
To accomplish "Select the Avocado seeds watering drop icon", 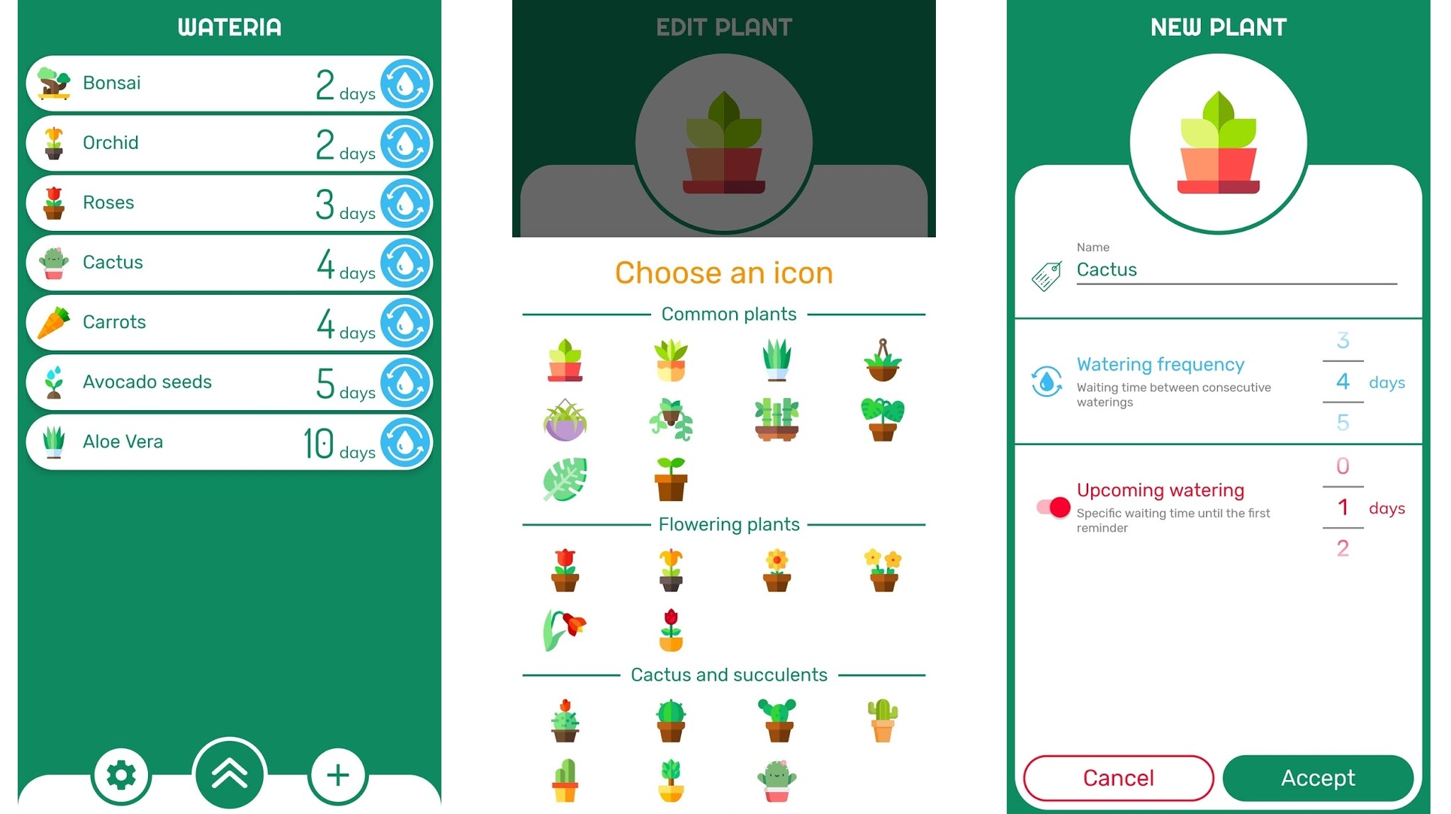I will coord(407,382).
